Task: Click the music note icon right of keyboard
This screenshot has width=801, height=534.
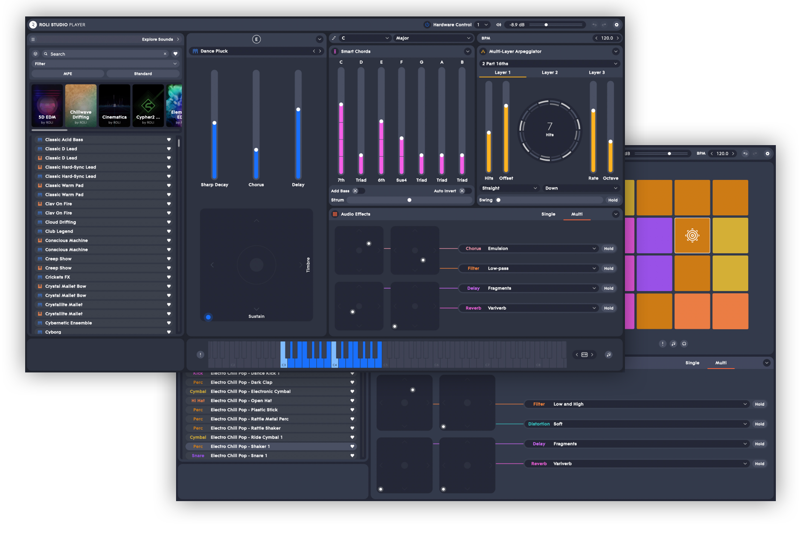Action: [x=608, y=355]
